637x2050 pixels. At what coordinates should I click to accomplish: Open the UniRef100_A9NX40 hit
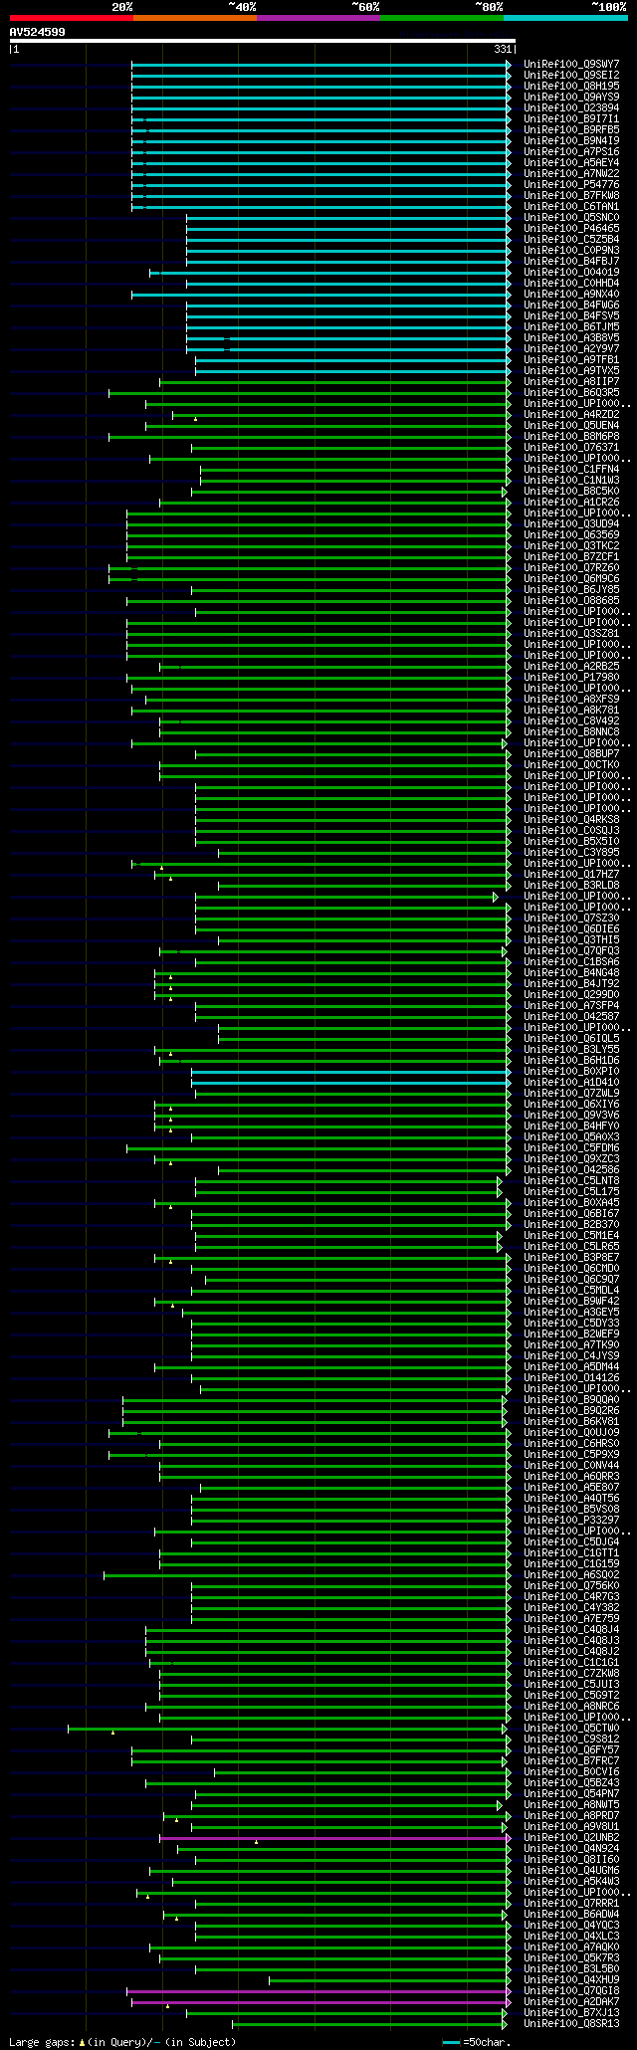tap(571, 295)
